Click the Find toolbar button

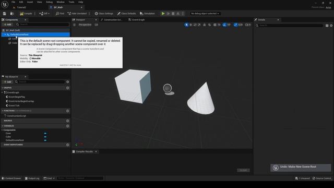coord(60,14)
